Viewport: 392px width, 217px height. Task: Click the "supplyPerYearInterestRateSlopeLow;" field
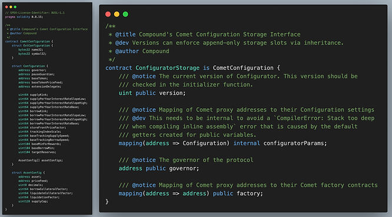tap(52, 99)
